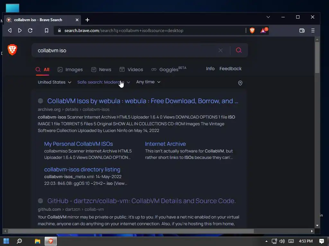Go forward using the browser forward arrow
The height and width of the screenshot is (246, 329).
click(20, 30)
